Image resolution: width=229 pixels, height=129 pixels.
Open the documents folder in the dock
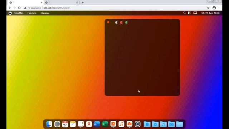147,124
